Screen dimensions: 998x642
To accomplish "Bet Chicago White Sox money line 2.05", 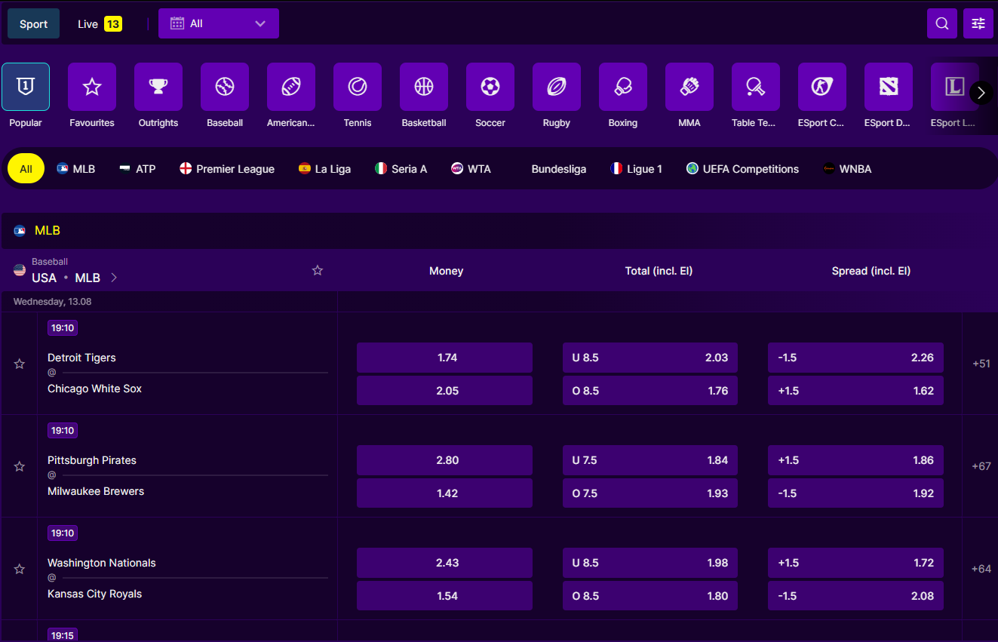I will [x=444, y=391].
